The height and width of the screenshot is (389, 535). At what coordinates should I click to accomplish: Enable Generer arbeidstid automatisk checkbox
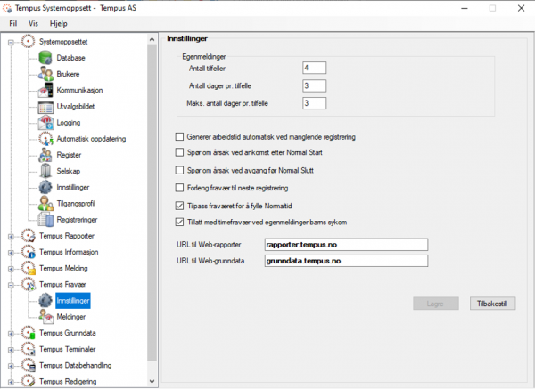coord(179,138)
